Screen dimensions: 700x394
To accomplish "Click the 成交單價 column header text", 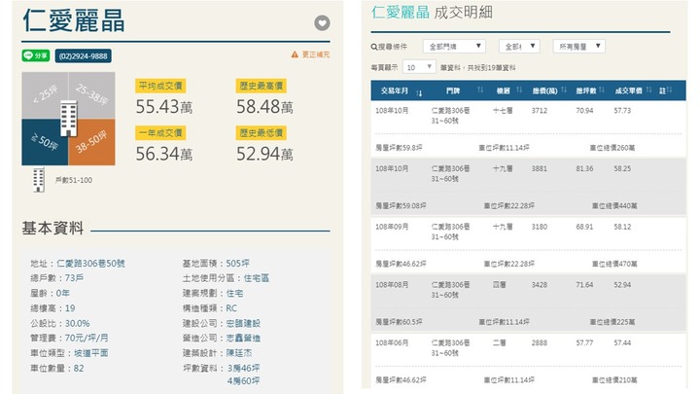I will pos(629,90).
